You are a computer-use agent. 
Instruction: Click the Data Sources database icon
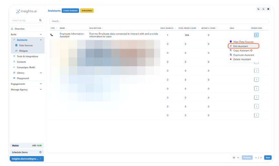point(16,45)
